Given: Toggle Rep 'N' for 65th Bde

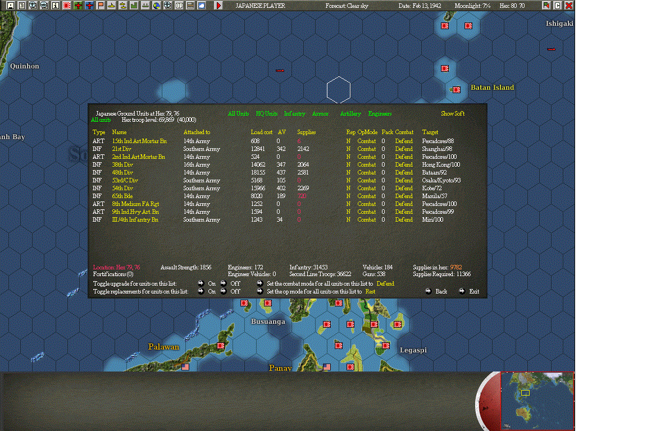Looking at the screenshot, I should 348,196.
